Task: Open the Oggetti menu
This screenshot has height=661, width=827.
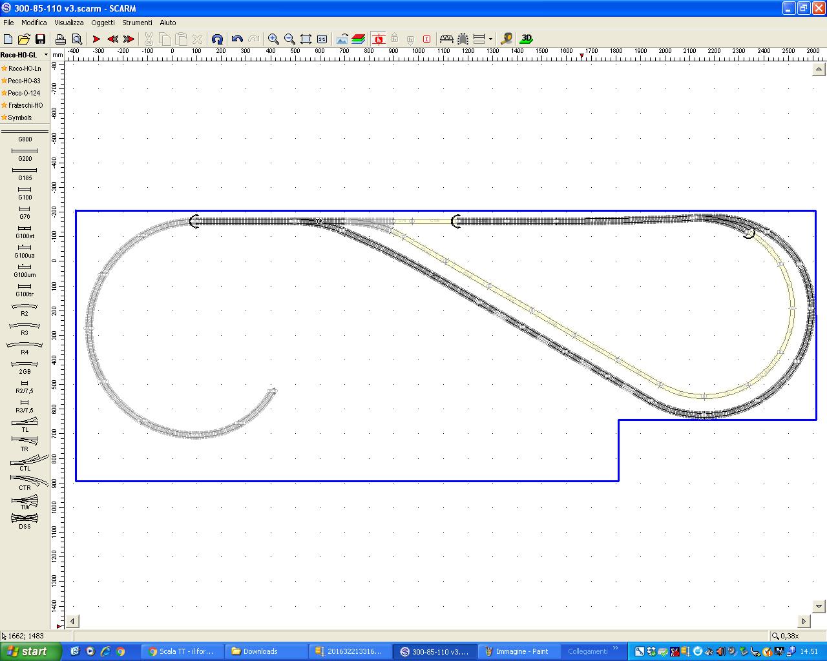Action: pyautogui.click(x=103, y=23)
